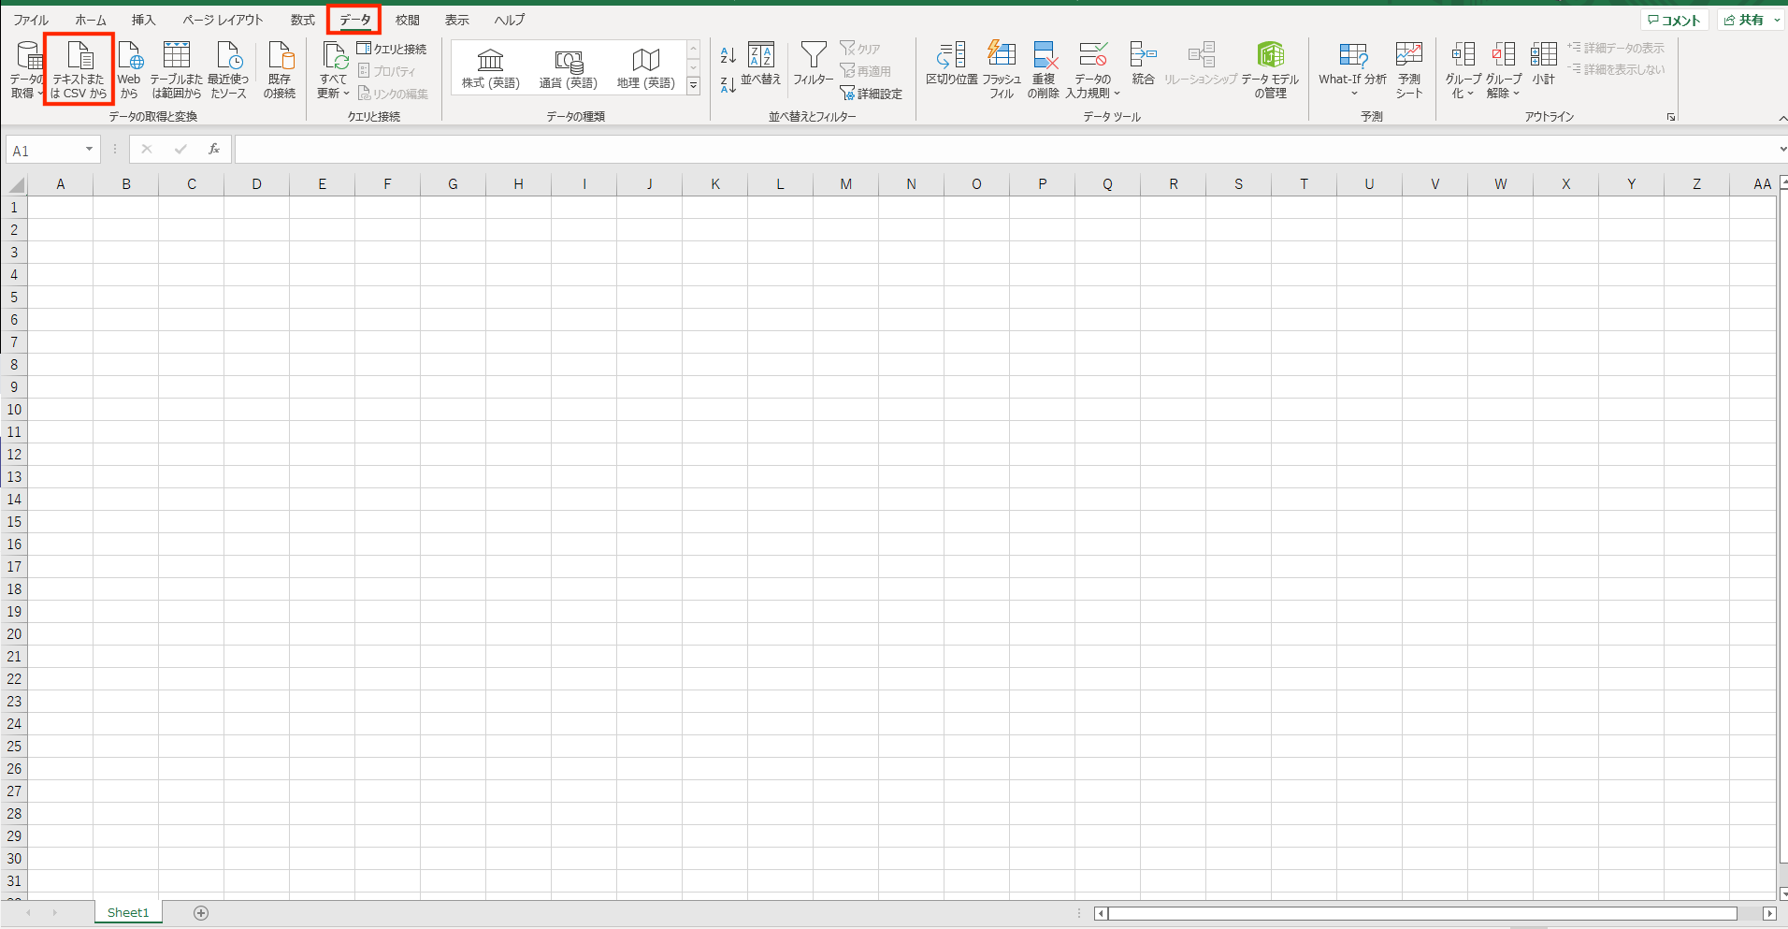Viewport: 1788px width, 929px height.
Task: Click the コメント button
Action: (1674, 20)
